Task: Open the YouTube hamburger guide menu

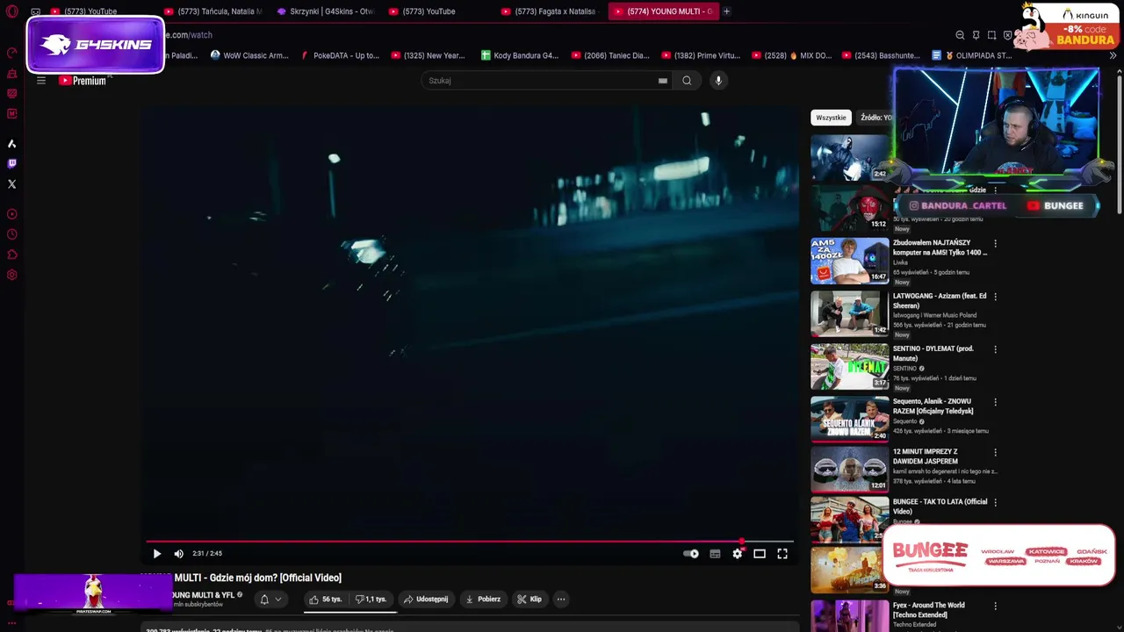Action: tap(40, 81)
